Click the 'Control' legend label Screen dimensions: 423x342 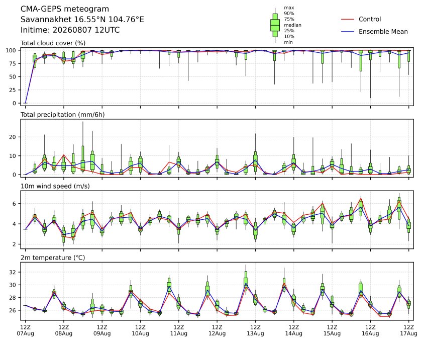coord(370,19)
